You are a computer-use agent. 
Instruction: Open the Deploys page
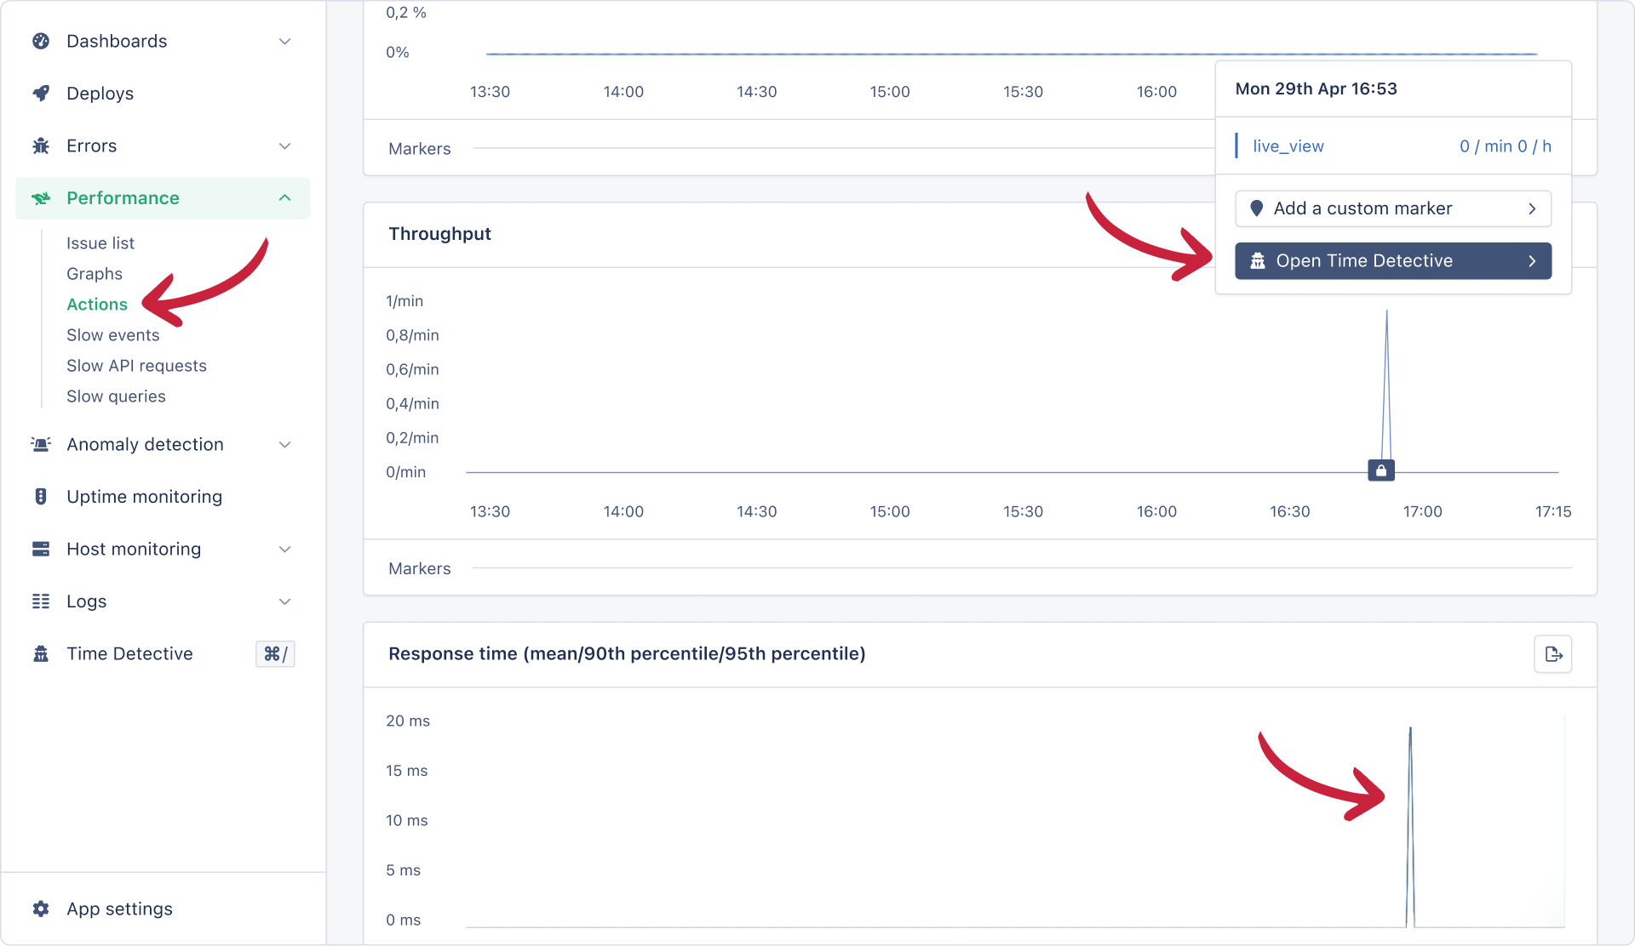(x=100, y=94)
